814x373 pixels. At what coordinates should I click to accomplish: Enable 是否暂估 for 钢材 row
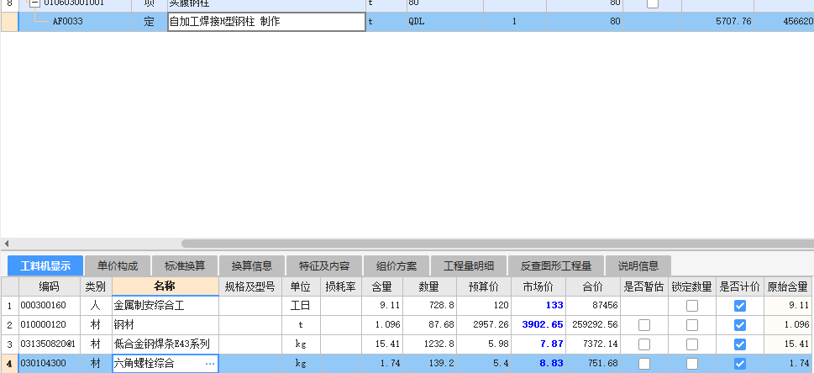(x=643, y=325)
